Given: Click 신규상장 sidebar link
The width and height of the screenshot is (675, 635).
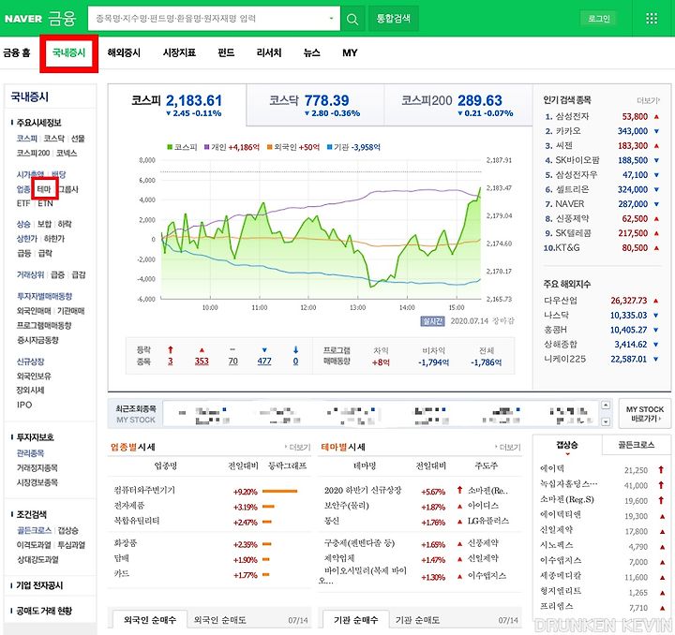Looking at the screenshot, I should [30, 362].
